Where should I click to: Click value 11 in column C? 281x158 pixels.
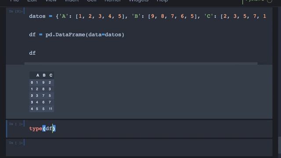coord(50,109)
